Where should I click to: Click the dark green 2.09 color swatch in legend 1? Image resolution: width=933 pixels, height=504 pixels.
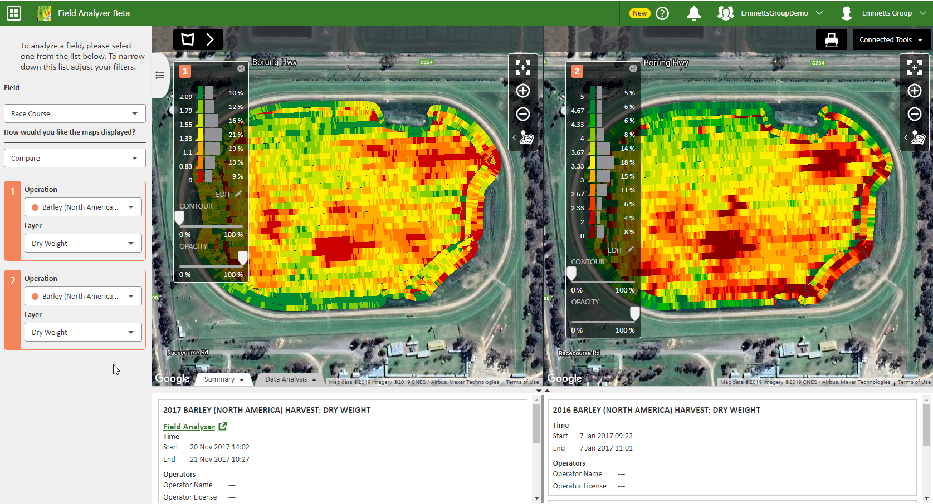(201, 92)
